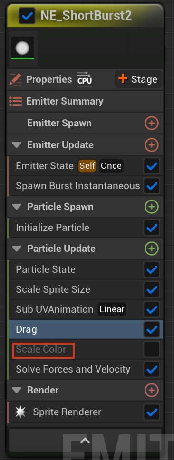
Task: Toggle the CPU sim target icon
Action: click(85, 79)
